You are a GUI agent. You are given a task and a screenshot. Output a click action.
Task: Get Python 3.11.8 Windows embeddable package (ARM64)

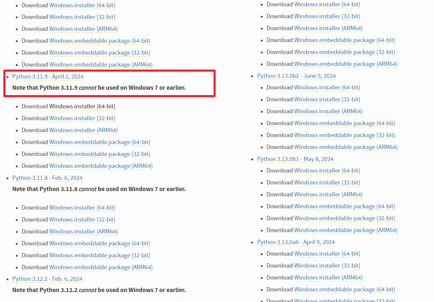(101, 267)
